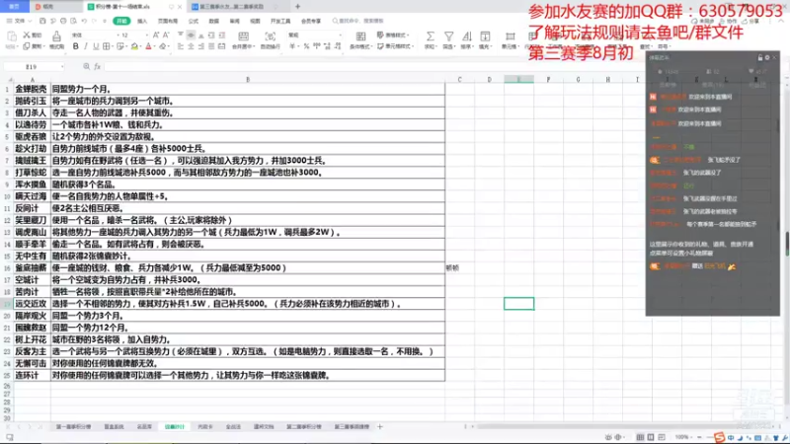Expand the font color dropdown arrow
The width and height of the screenshot is (790, 444).
click(155, 46)
